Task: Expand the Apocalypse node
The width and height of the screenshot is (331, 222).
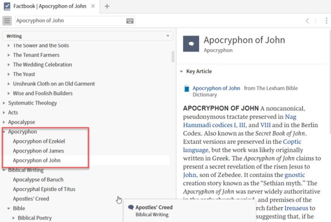Action: click(4, 122)
